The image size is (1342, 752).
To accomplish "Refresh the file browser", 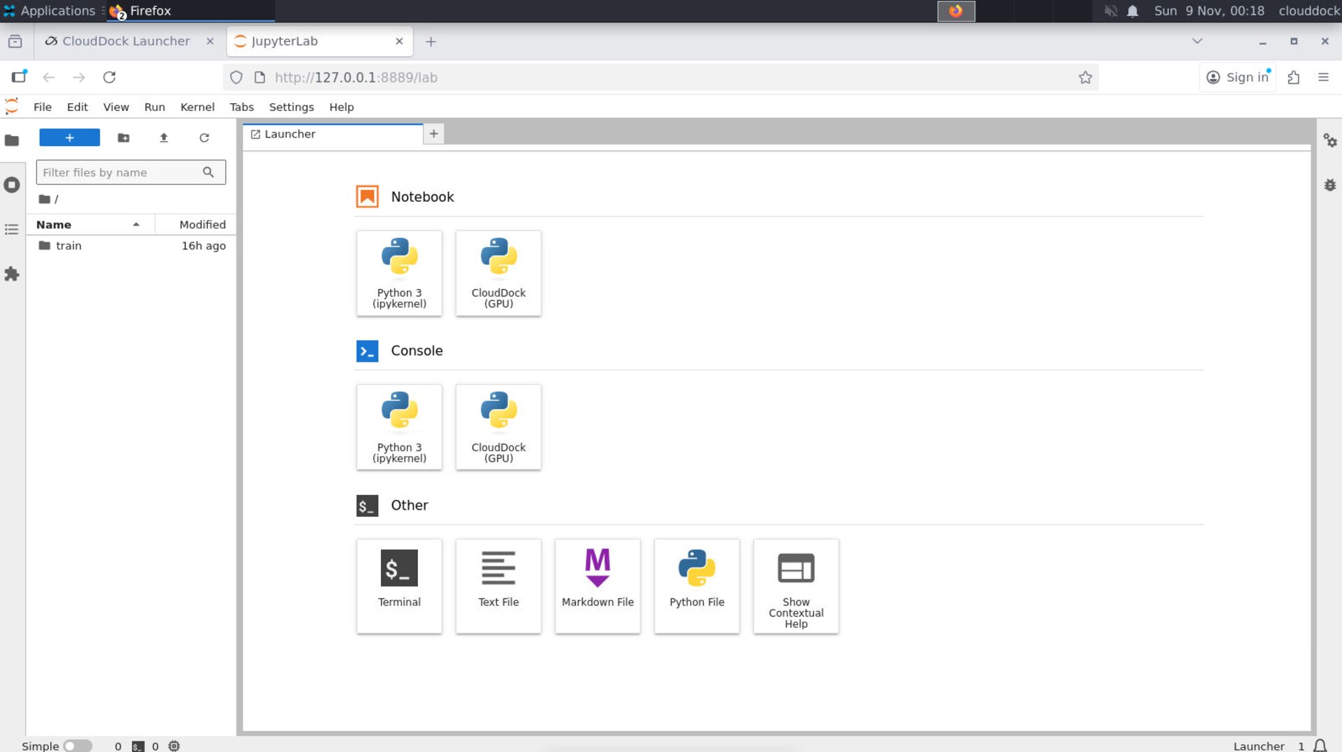I will tap(204, 138).
